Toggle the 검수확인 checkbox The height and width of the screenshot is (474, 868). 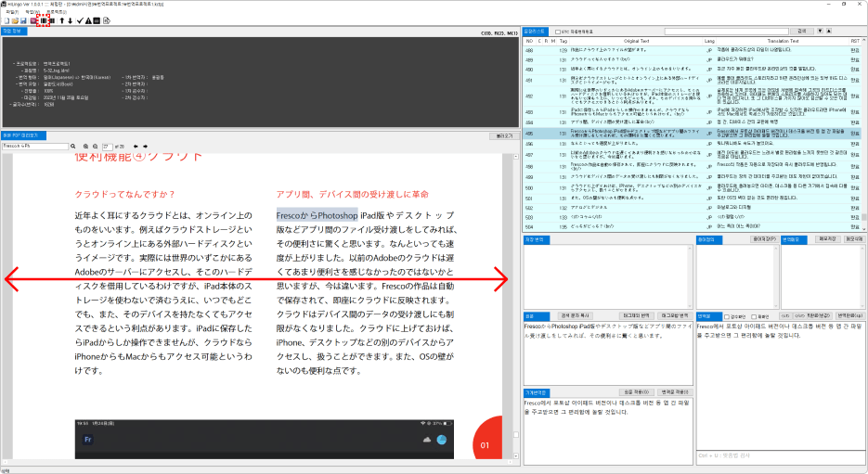[727, 317]
